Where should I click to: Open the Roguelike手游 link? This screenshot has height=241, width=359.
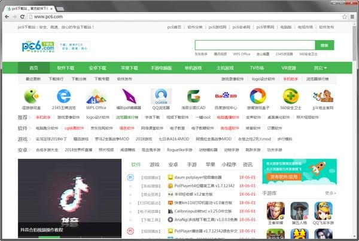click(180, 150)
